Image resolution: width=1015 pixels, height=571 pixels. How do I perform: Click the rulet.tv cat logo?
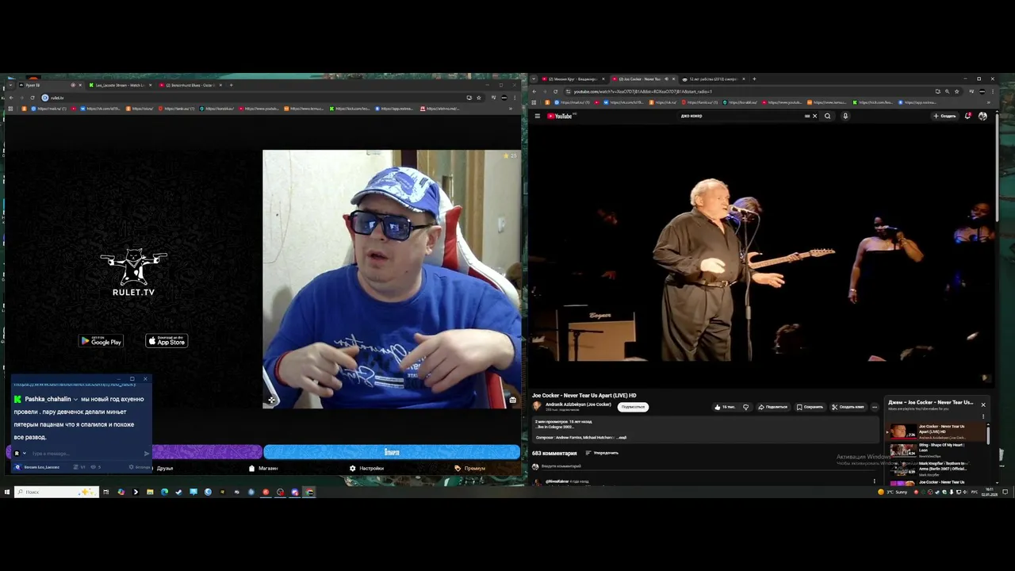[133, 273]
